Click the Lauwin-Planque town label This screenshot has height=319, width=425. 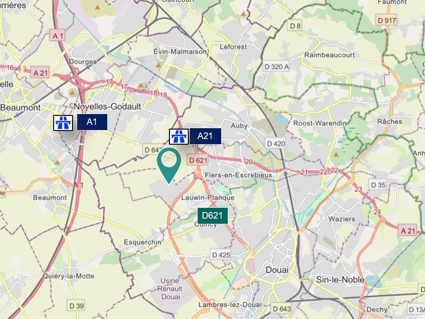[x=208, y=197]
